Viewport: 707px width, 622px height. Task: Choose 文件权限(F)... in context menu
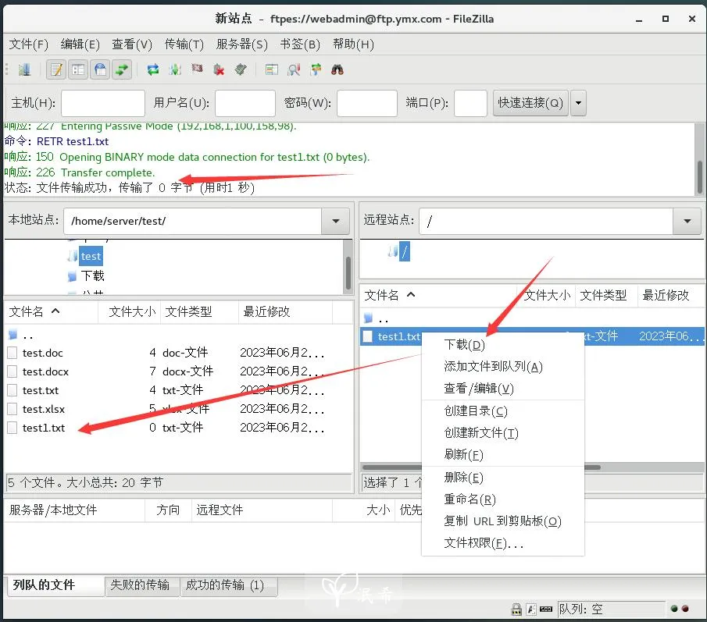(x=503, y=543)
